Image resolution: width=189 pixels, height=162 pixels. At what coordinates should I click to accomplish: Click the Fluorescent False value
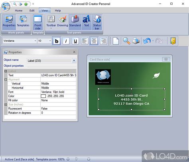[58, 109]
